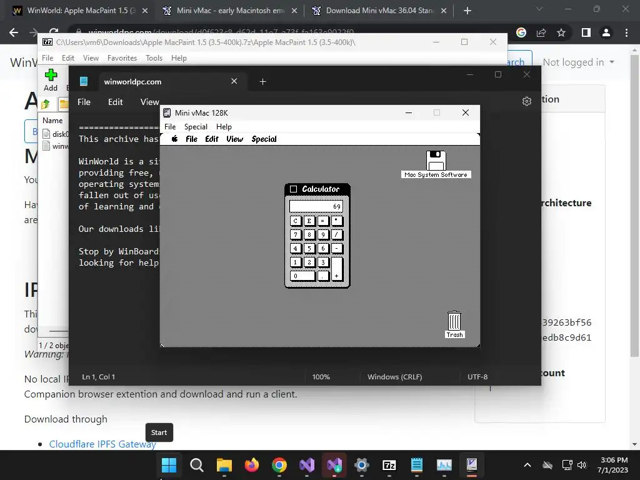The height and width of the screenshot is (480, 640).
Task: Close the Calculator using its close box
Action: pyautogui.click(x=293, y=189)
